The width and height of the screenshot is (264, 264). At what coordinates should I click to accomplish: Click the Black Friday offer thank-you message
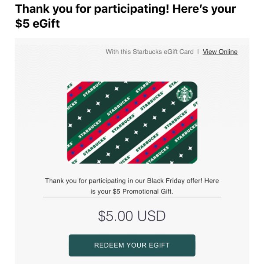click(x=132, y=186)
